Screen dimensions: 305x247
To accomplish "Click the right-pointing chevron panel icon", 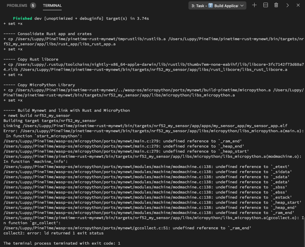I will click(x=288, y=5).
